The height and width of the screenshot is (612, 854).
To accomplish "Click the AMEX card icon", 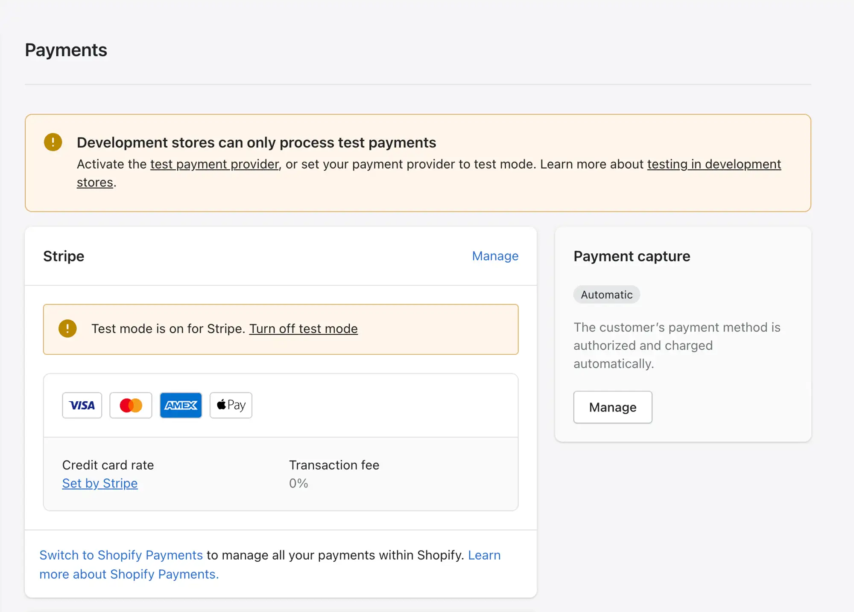I will [181, 405].
